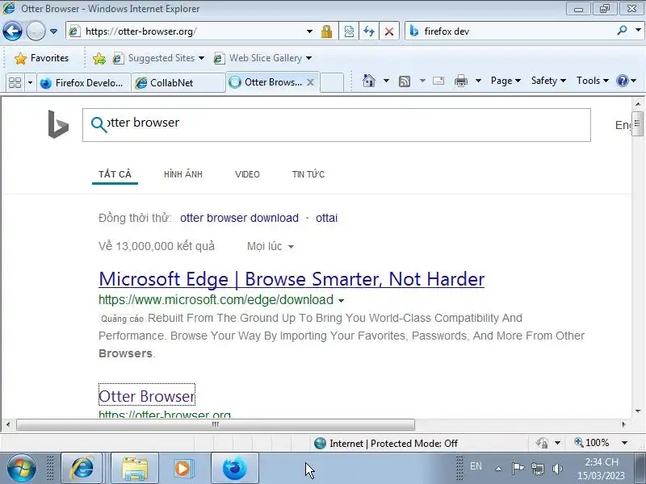
Task: Open the 'ottai' suggestion link
Action: click(x=327, y=218)
